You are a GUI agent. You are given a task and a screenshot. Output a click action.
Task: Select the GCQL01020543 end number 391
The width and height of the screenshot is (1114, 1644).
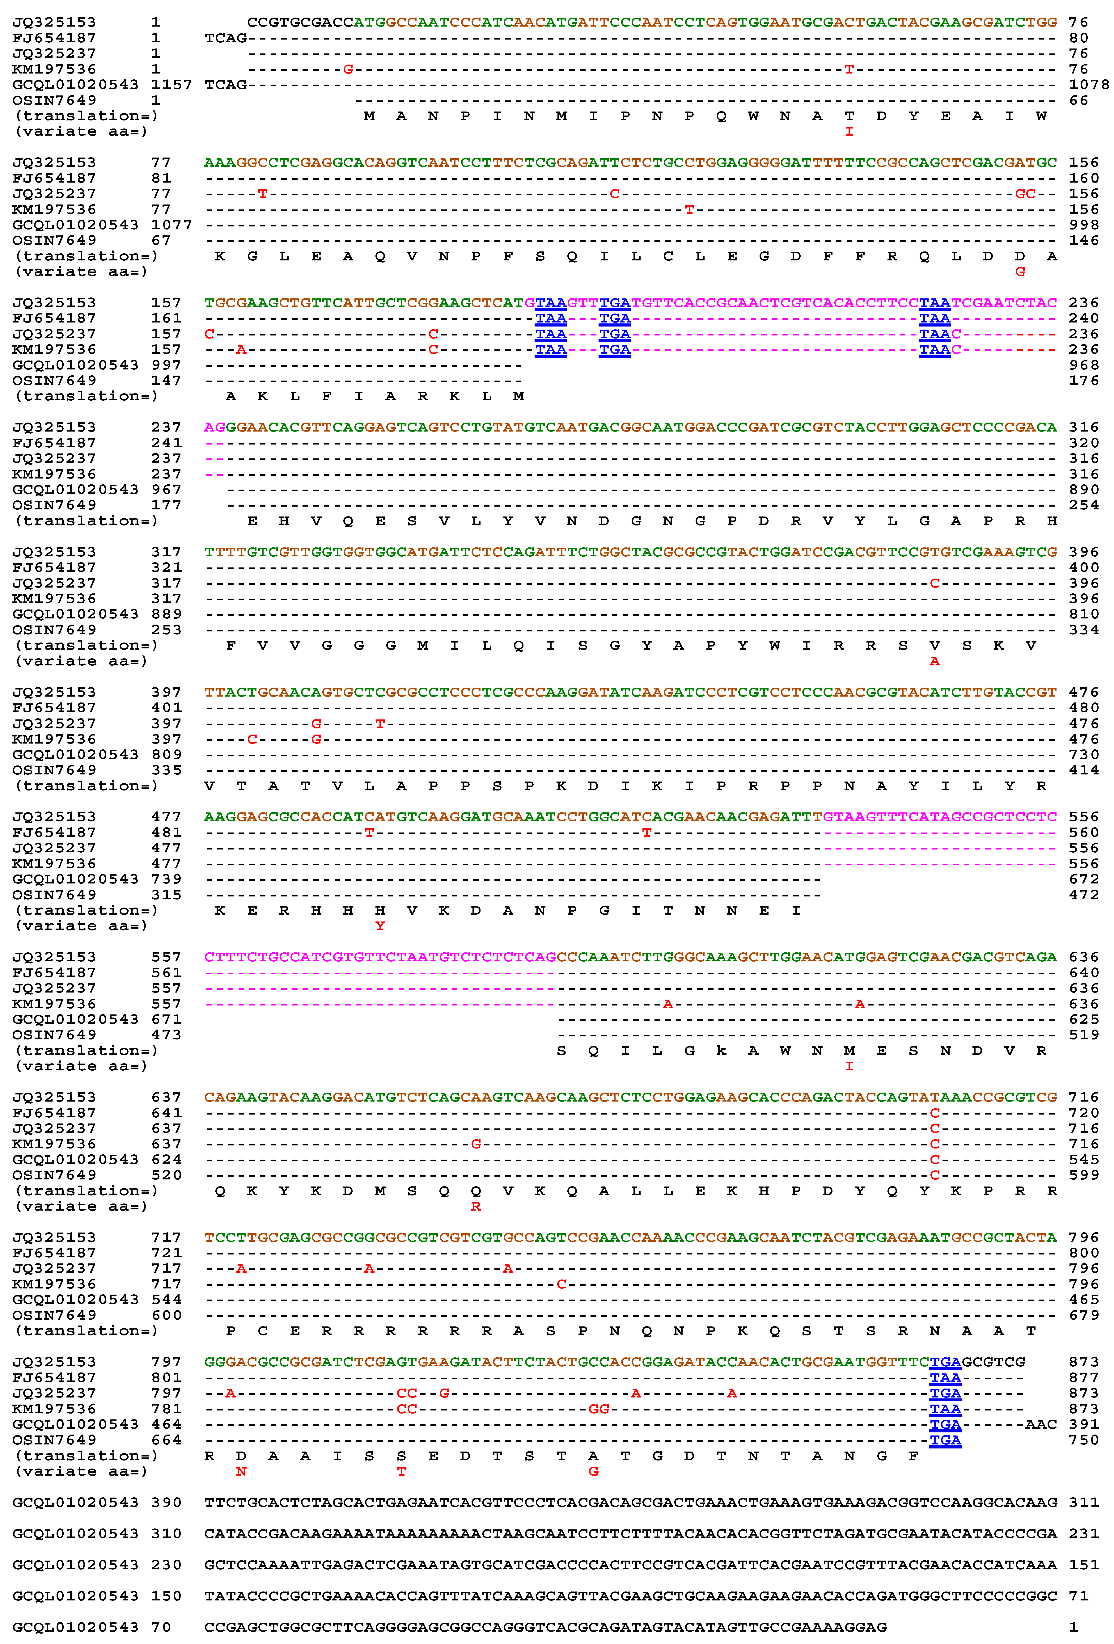click(1084, 1425)
